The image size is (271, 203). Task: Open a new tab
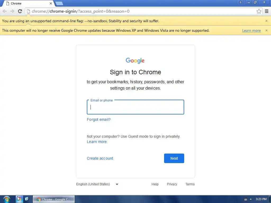click(59, 3)
